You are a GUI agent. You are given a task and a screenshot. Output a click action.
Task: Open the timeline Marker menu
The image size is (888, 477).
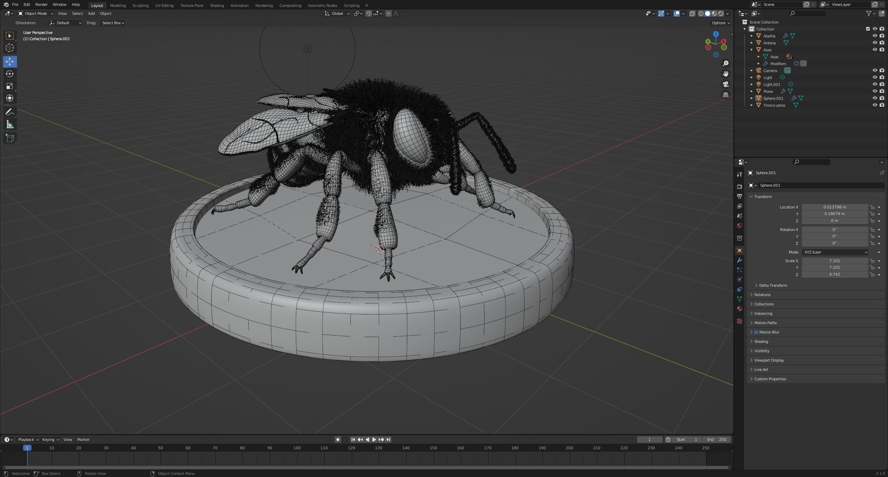tap(83, 440)
